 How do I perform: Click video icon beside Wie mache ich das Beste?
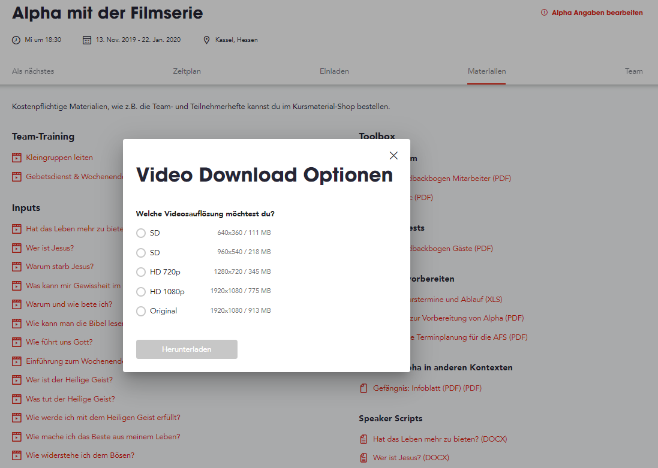tap(16, 437)
